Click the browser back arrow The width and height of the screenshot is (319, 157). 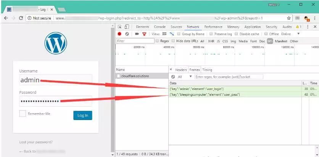[6, 18]
